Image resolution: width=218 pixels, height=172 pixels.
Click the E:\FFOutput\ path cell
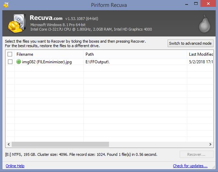[x=98, y=62]
